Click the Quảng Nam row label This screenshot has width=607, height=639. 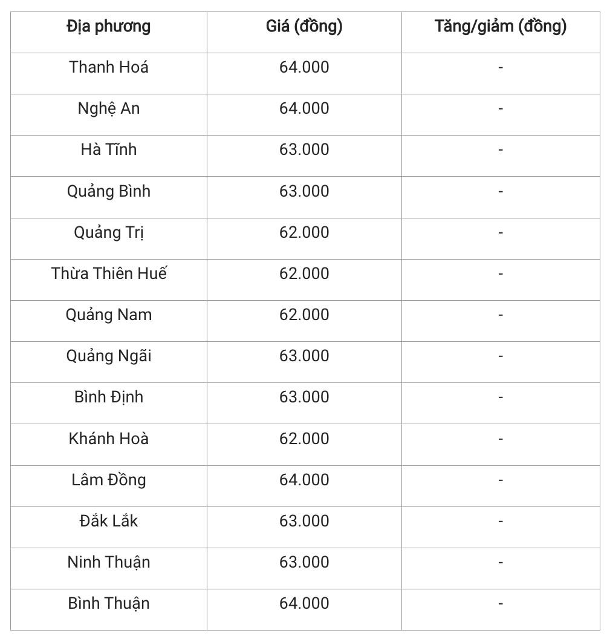(109, 315)
